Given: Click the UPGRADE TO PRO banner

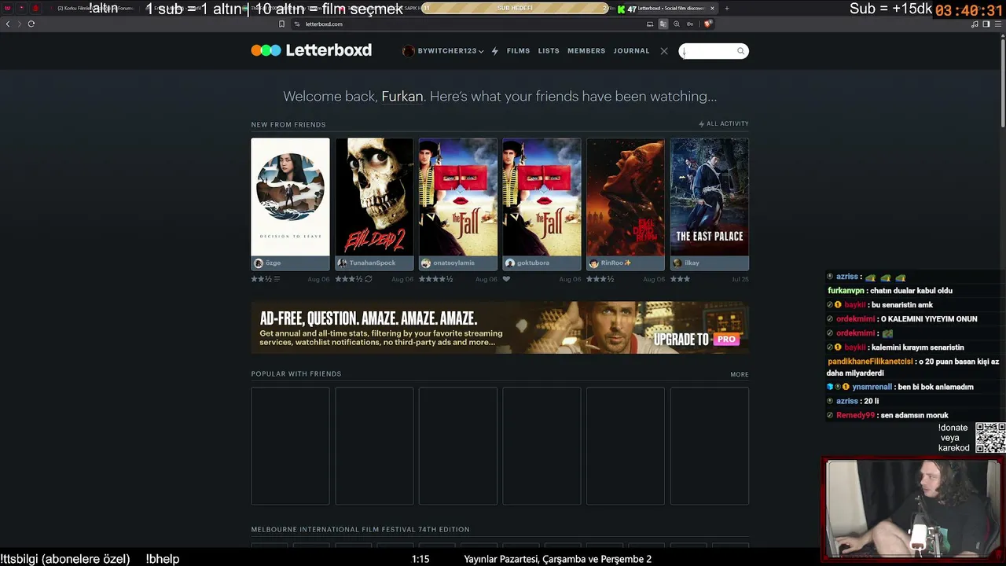Looking at the screenshot, I should tap(500, 328).
